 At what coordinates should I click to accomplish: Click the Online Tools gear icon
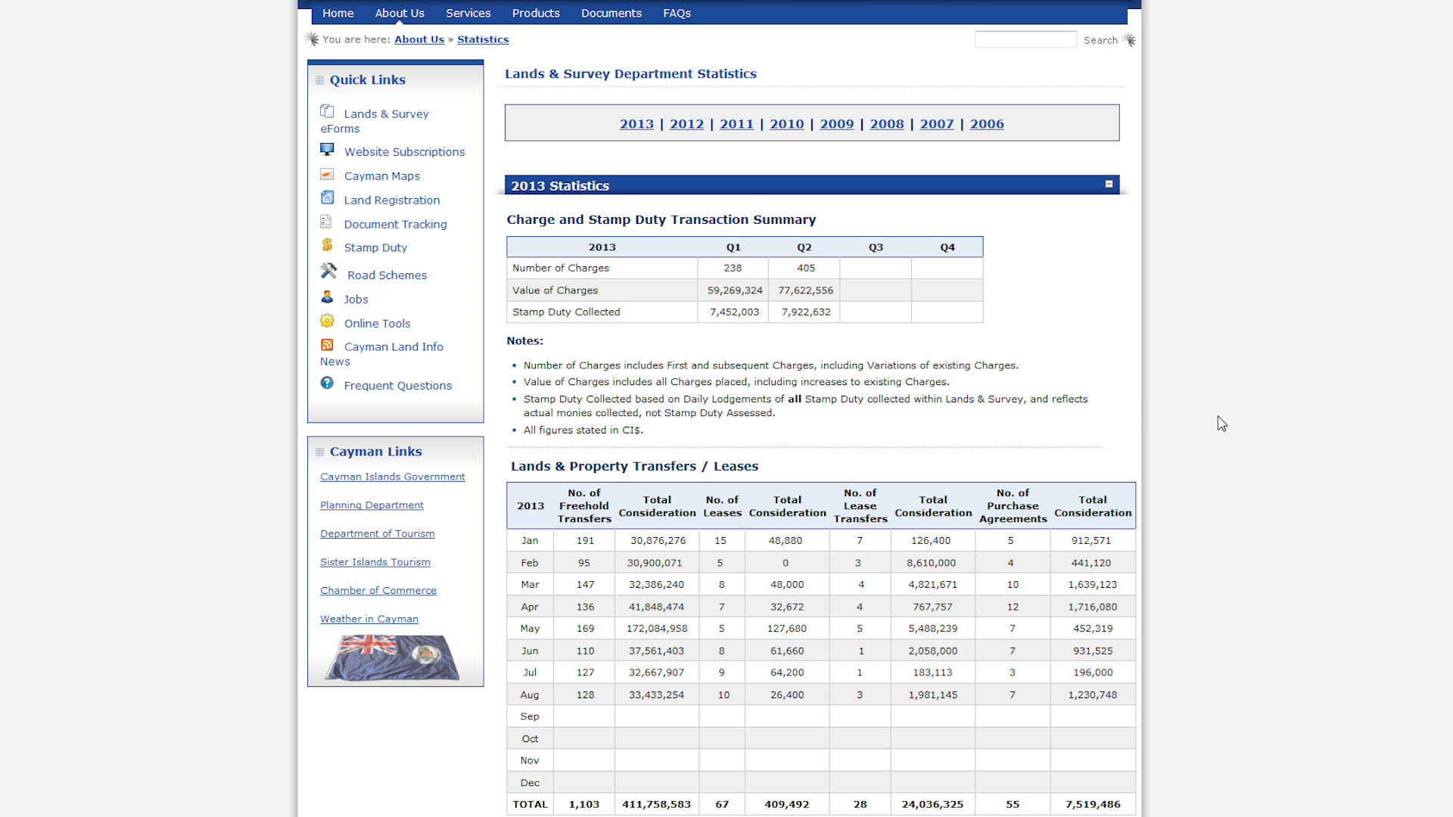327,321
